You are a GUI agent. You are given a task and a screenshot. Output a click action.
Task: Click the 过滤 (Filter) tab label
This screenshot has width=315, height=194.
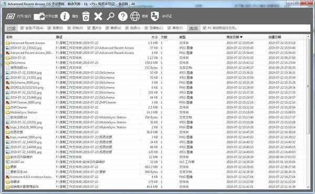[11, 28]
